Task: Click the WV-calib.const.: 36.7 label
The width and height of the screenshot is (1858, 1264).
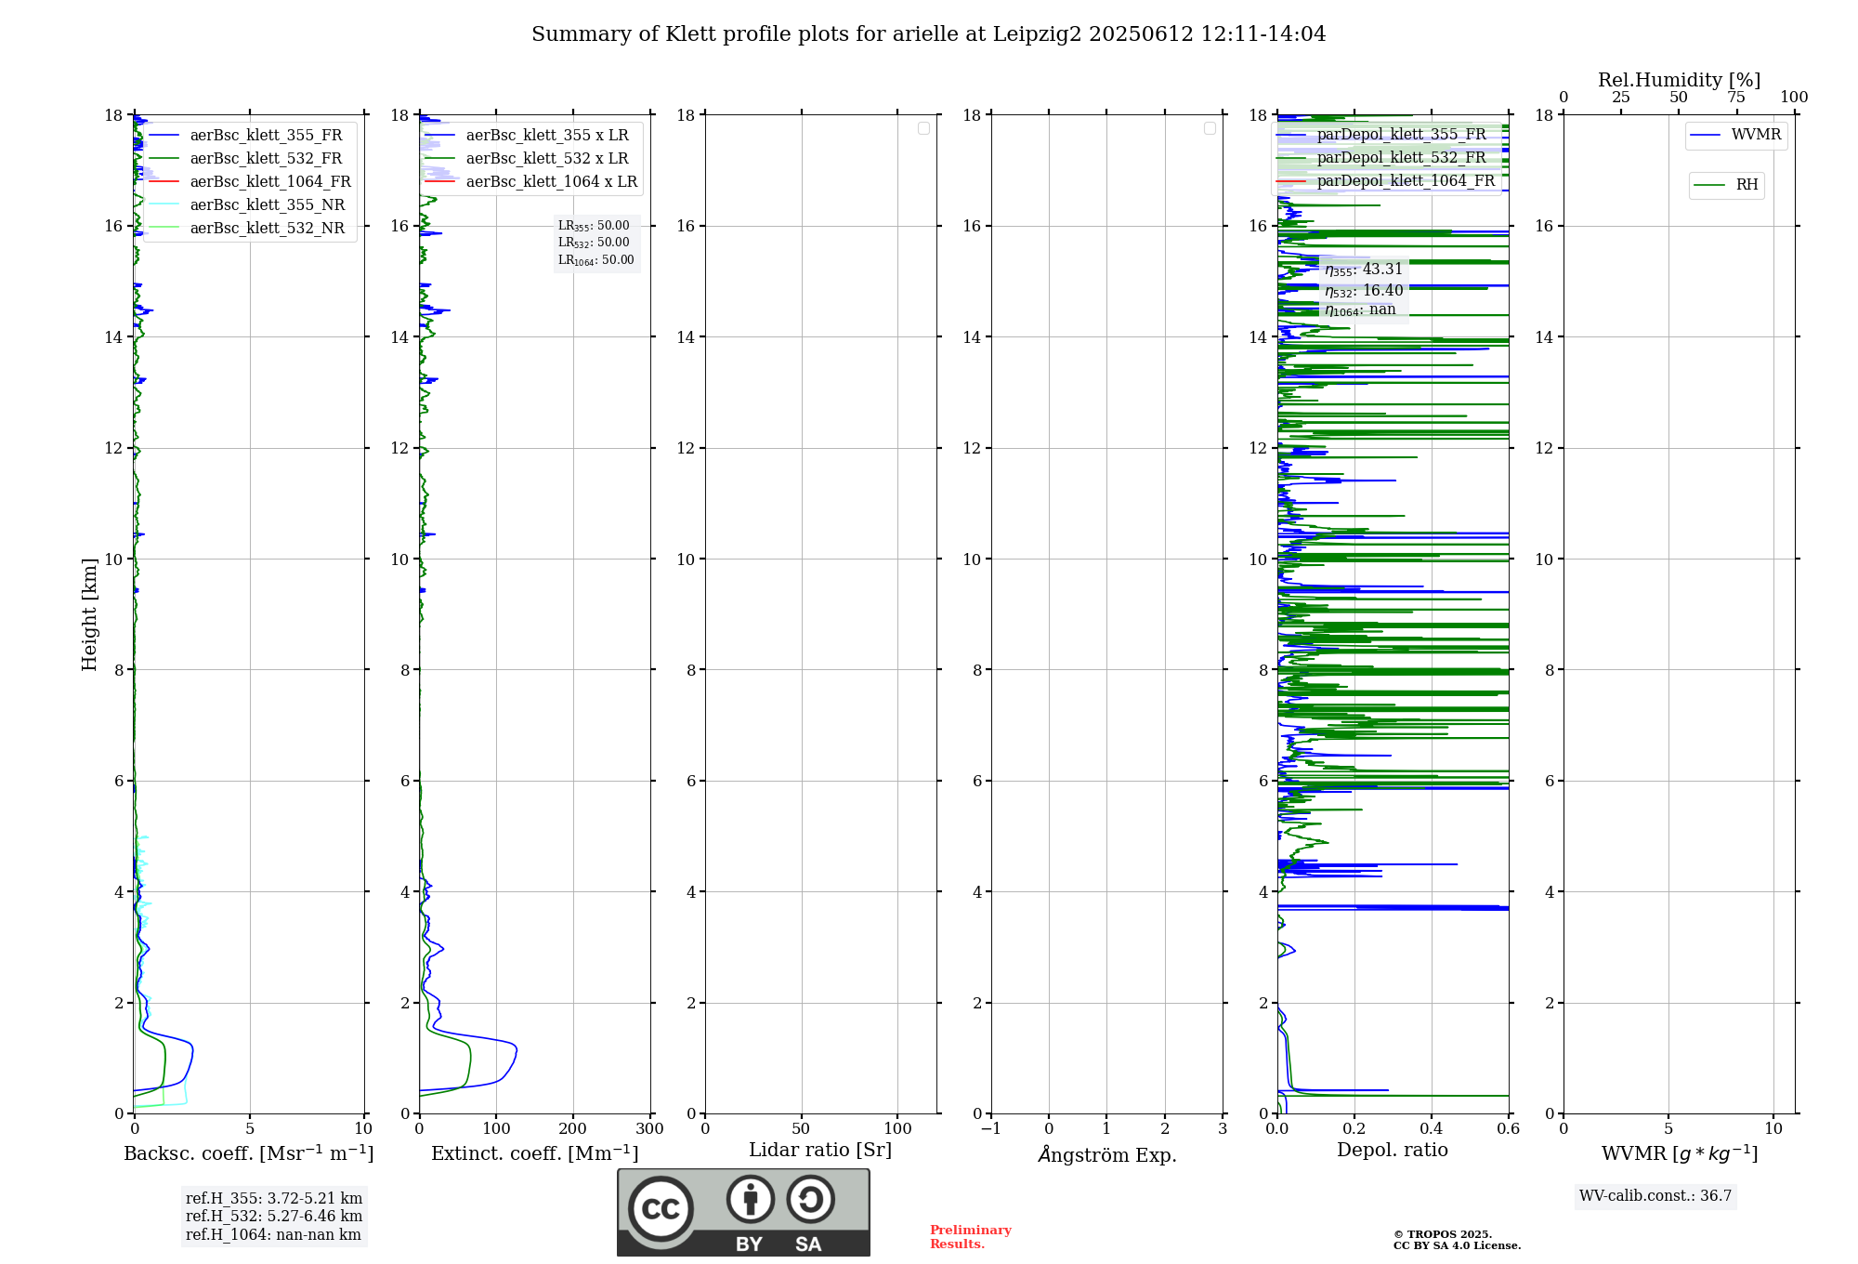Action: (1655, 1196)
